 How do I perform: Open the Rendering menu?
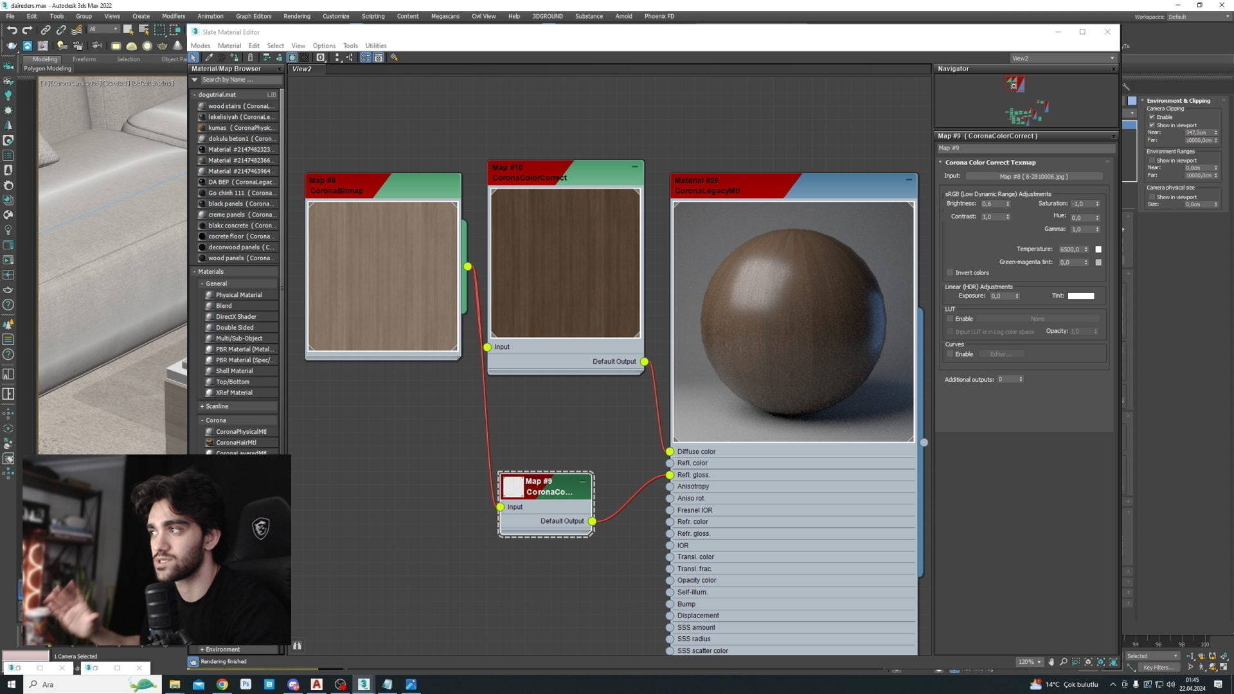[x=296, y=16]
